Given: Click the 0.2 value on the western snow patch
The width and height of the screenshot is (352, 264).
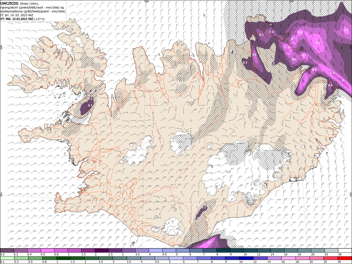Looking at the screenshot, I should click(90, 99).
